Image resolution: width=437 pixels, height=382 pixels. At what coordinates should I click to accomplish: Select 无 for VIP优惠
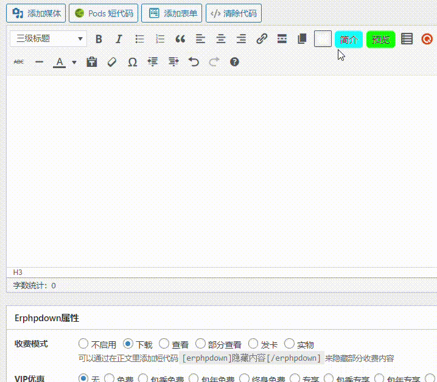tap(83, 378)
